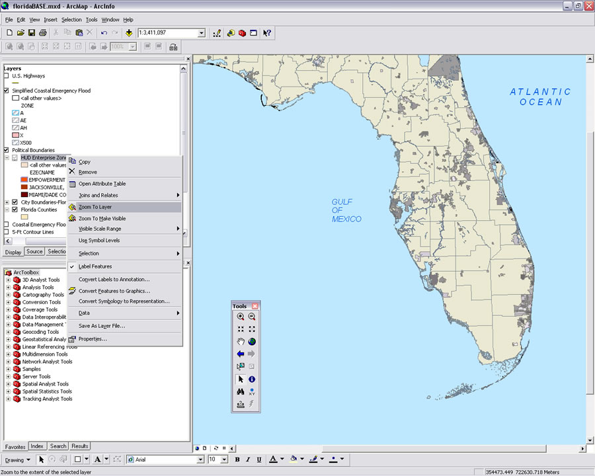Expand the Spatial Analyst Tools toolbox

(8, 384)
